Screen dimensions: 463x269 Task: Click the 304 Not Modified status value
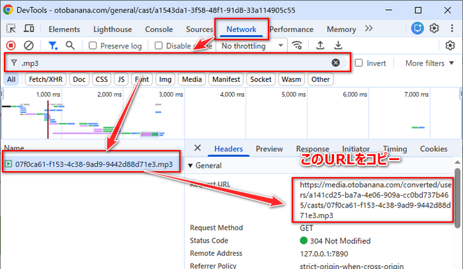click(x=335, y=241)
